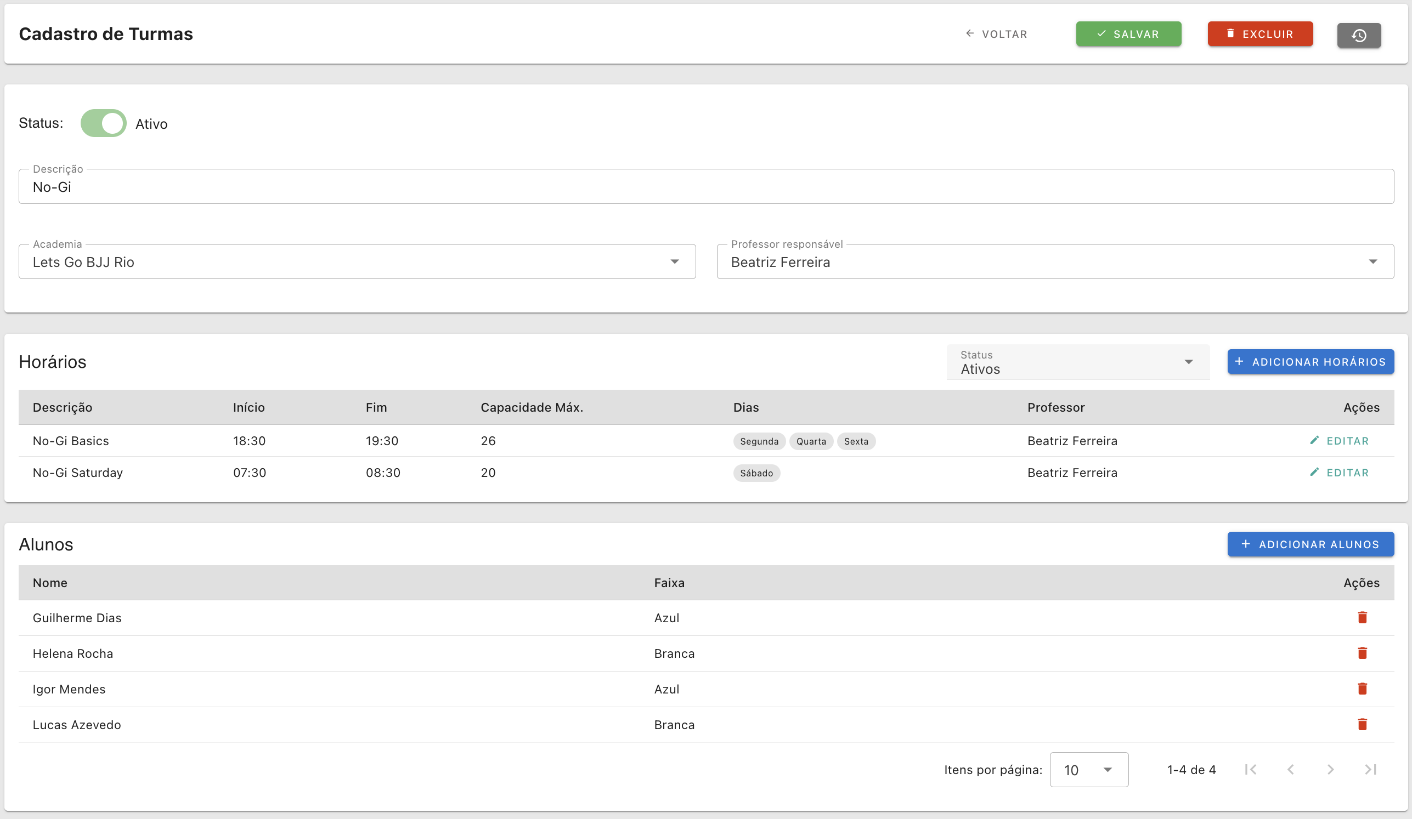Toggle the Ativo status switch
Image resolution: width=1412 pixels, height=819 pixels.
pos(104,123)
